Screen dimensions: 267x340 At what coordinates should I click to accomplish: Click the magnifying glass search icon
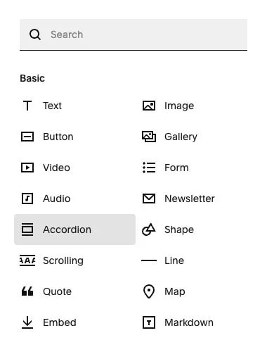coord(35,34)
